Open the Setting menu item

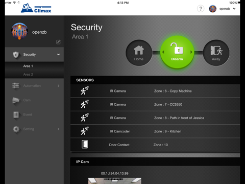point(29,129)
